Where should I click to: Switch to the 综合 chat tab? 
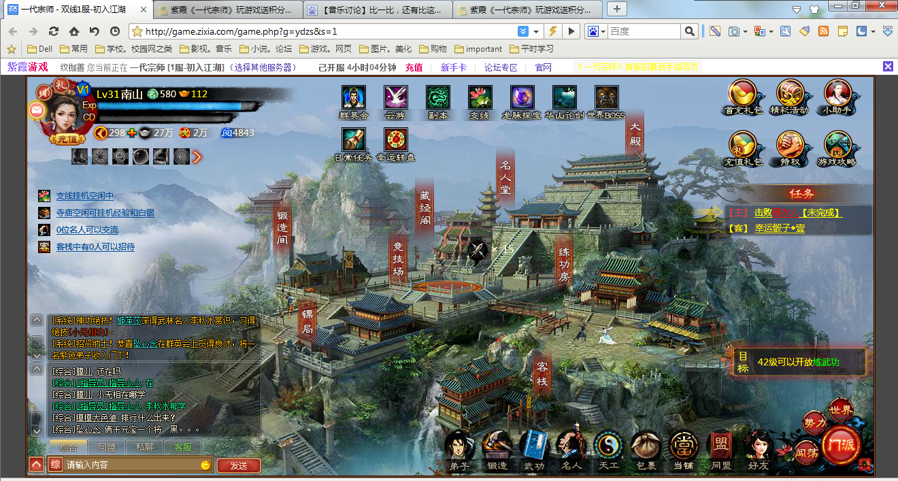pyautogui.click(x=68, y=447)
